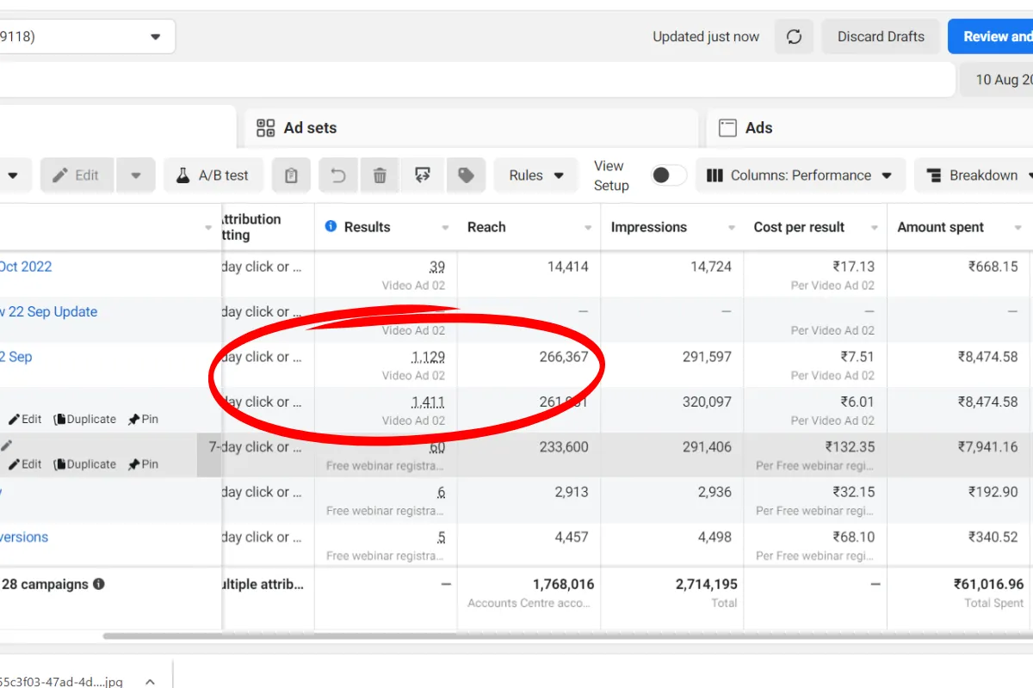
Task: Click the trash delete icon
Action: (x=380, y=175)
